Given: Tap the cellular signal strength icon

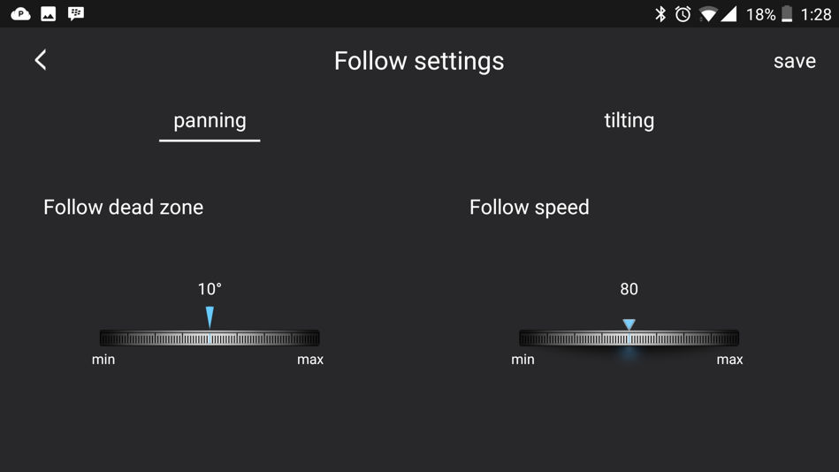Looking at the screenshot, I should coord(728,14).
